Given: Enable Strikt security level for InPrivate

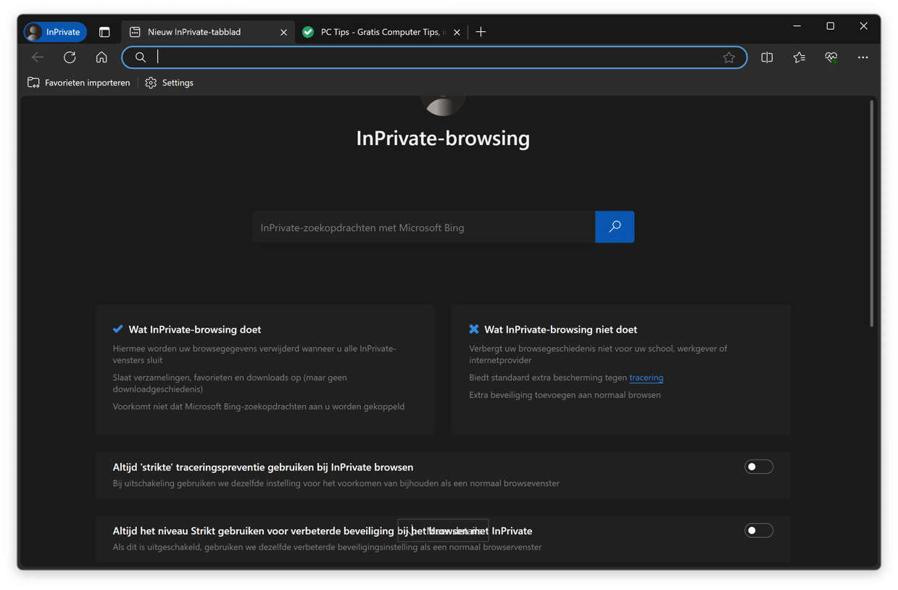Looking at the screenshot, I should coord(758,530).
